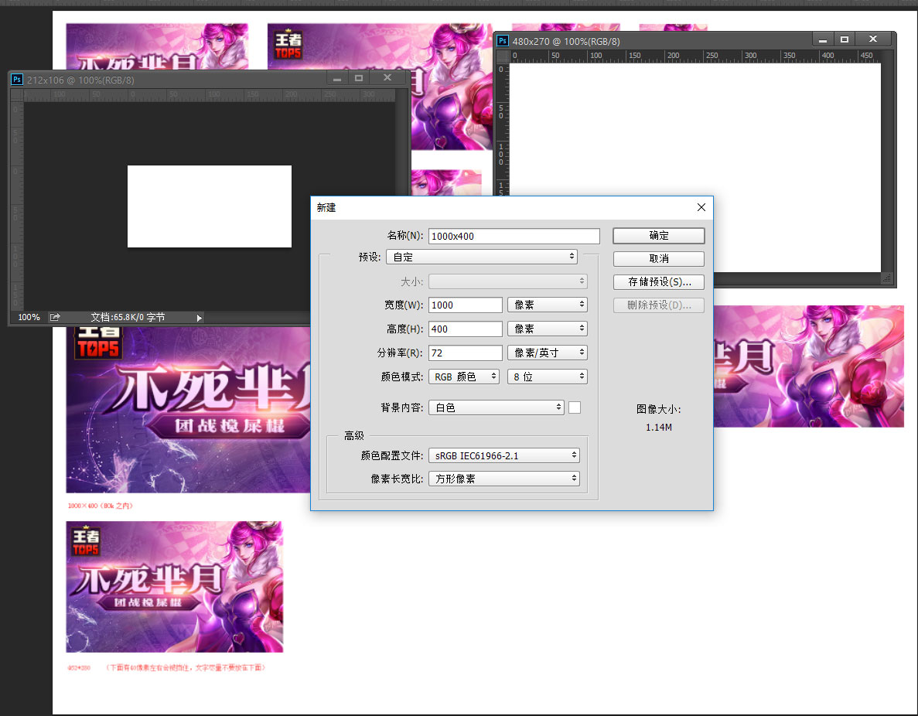
Task: Maximize the 212x106 document window
Action: tap(359, 78)
